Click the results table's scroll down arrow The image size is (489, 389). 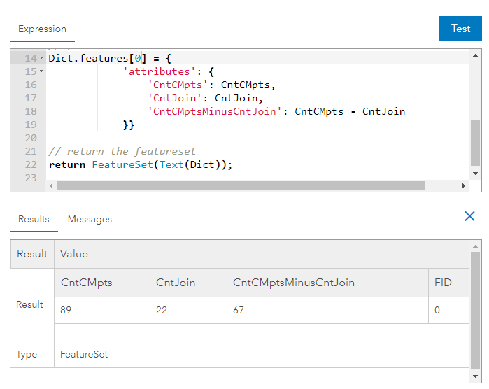pos(476,376)
